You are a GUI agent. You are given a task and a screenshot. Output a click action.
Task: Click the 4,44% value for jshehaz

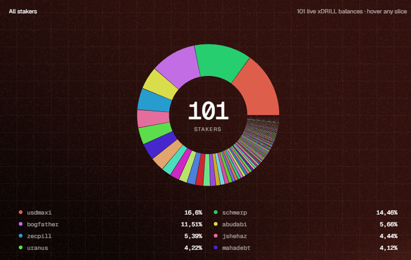point(389,236)
